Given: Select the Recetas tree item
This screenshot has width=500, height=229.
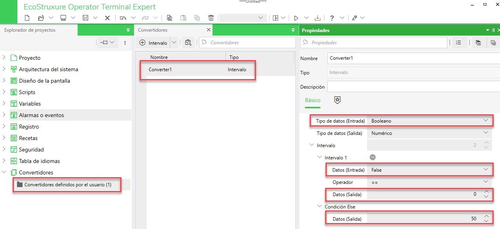Looking at the screenshot, I should tap(28, 138).
